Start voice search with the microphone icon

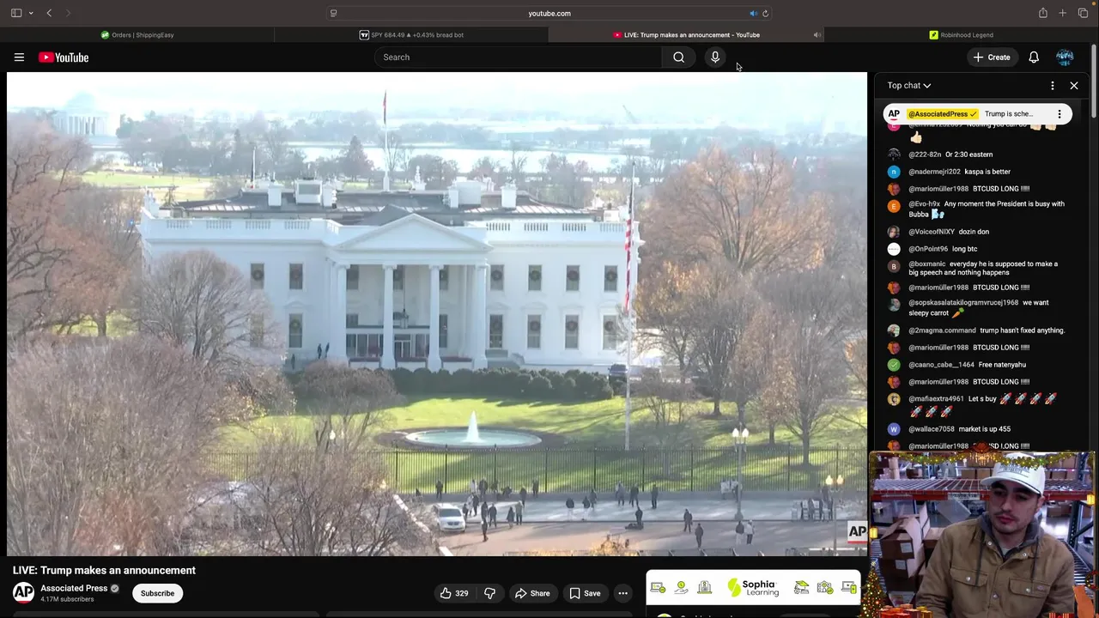[715, 58]
